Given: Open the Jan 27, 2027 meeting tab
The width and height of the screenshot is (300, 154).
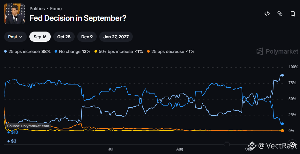Looking at the screenshot, I should [116, 37].
